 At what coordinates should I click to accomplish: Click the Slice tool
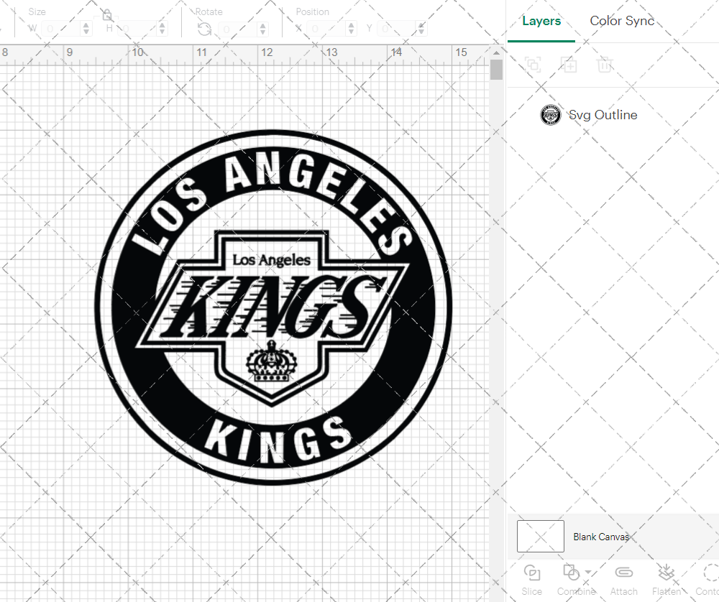click(x=531, y=580)
